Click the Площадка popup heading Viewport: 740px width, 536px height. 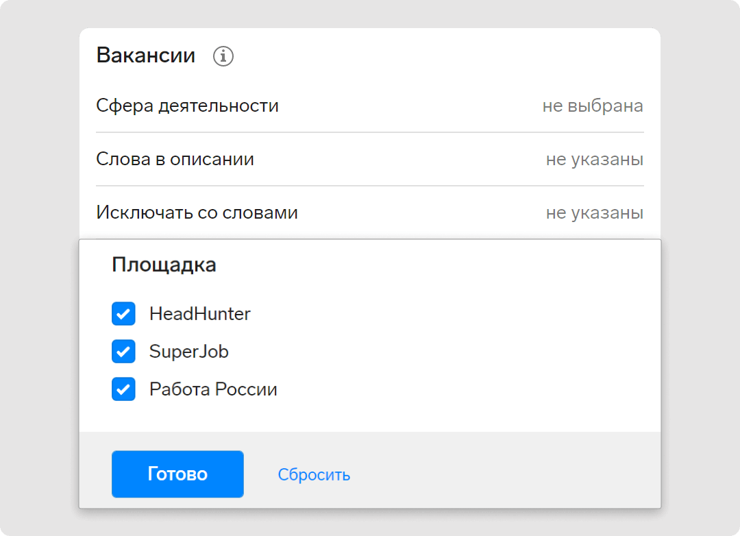click(x=164, y=265)
